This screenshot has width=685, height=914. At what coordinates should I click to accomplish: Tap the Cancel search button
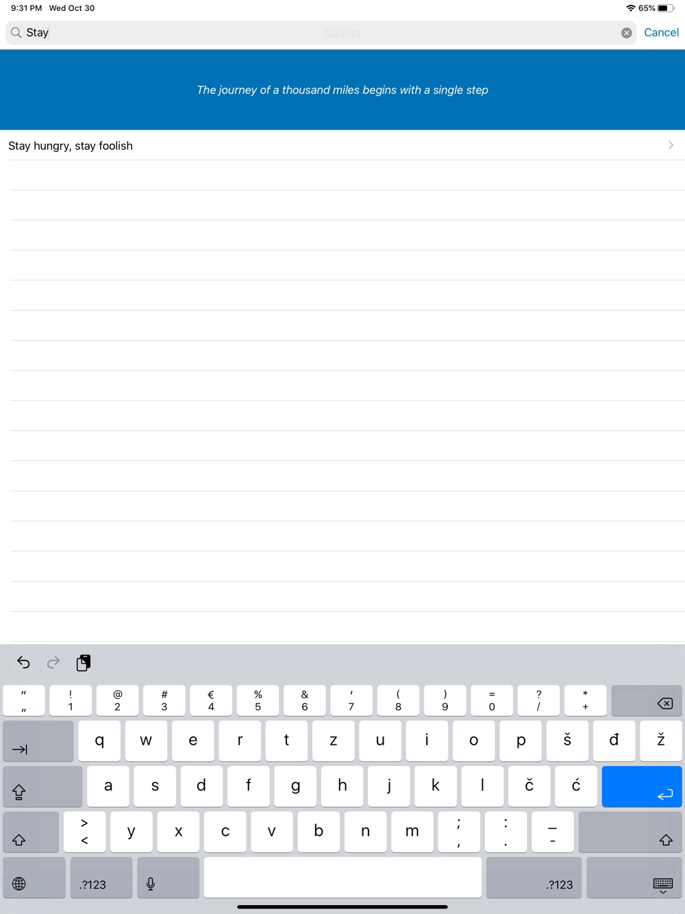pyautogui.click(x=661, y=32)
